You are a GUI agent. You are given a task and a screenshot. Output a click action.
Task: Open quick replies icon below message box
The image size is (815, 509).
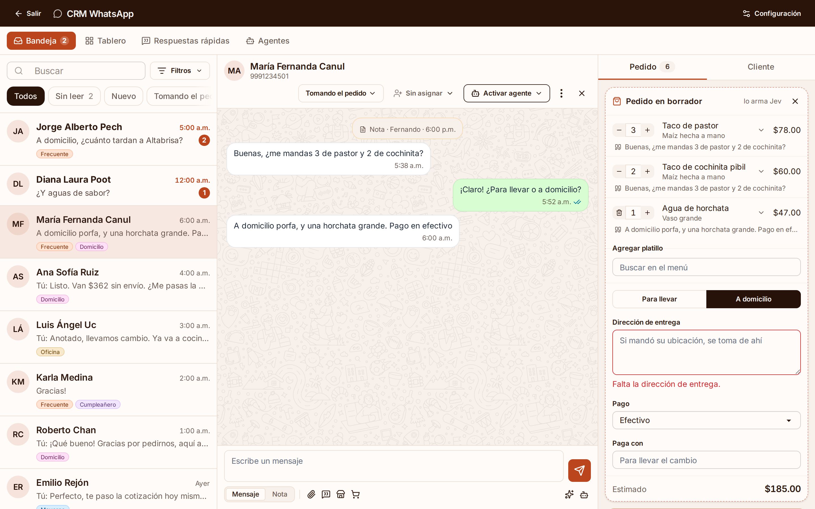(326, 494)
